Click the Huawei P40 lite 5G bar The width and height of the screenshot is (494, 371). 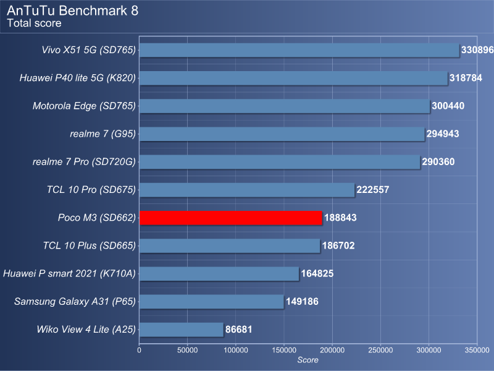293,78
